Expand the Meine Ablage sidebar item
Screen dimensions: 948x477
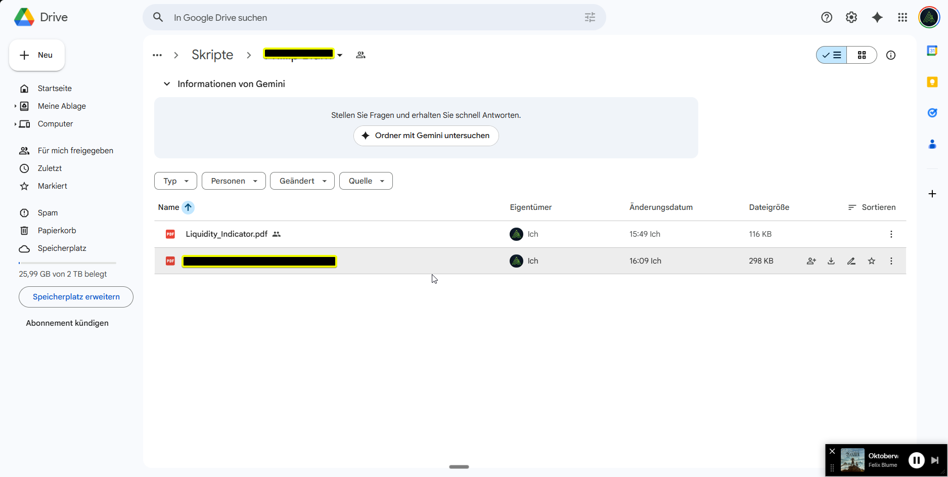click(15, 106)
